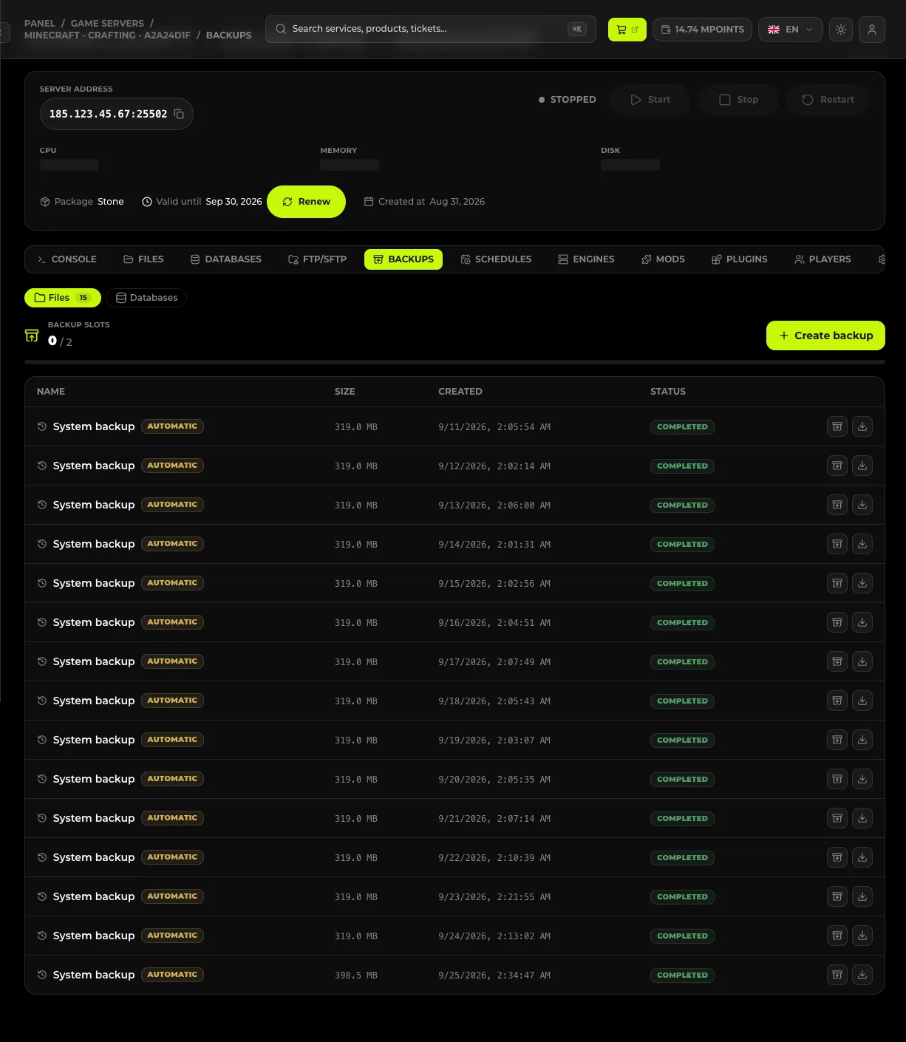This screenshot has width=906, height=1042.
Task: Restore the 9/21/2026 system backup
Action: pos(837,818)
